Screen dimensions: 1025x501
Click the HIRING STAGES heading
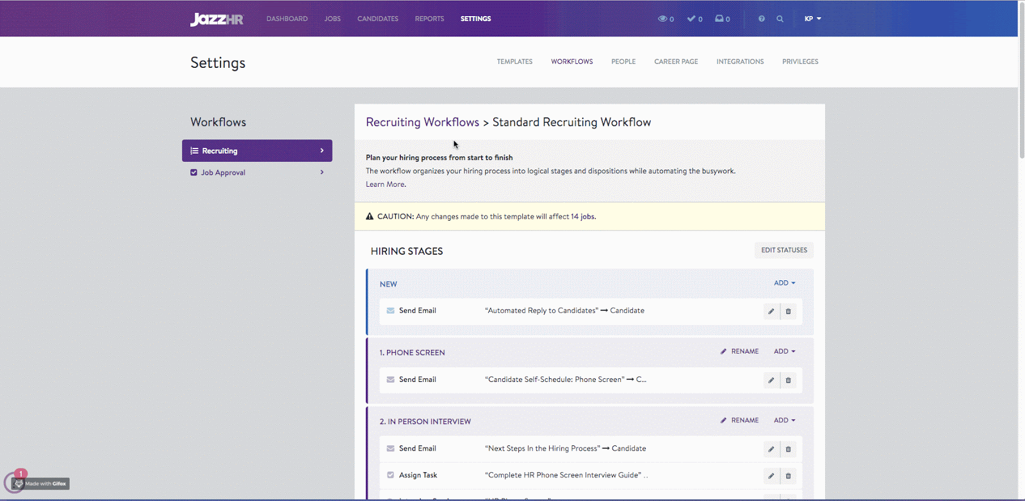pyautogui.click(x=407, y=251)
